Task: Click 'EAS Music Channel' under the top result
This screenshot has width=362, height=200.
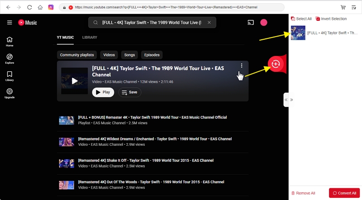Action: [x=121, y=82]
